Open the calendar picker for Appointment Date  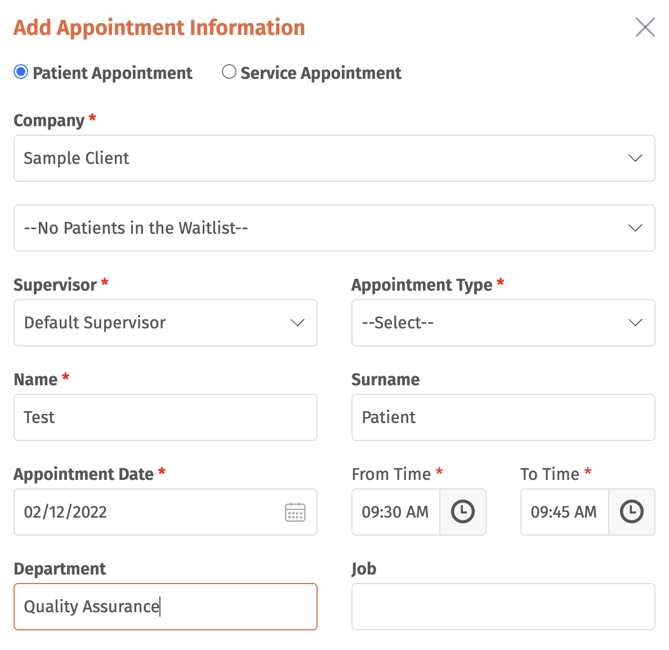pyautogui.click(x=295, y=512)
